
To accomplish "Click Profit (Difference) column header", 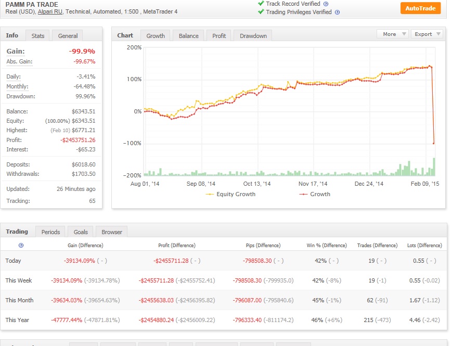I will pyautogui.click(x=177, y=246).
